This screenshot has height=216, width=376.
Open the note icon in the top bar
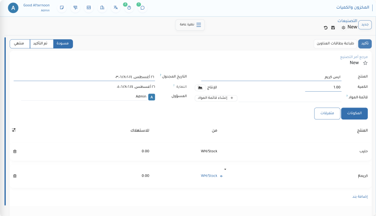point(62,8)
